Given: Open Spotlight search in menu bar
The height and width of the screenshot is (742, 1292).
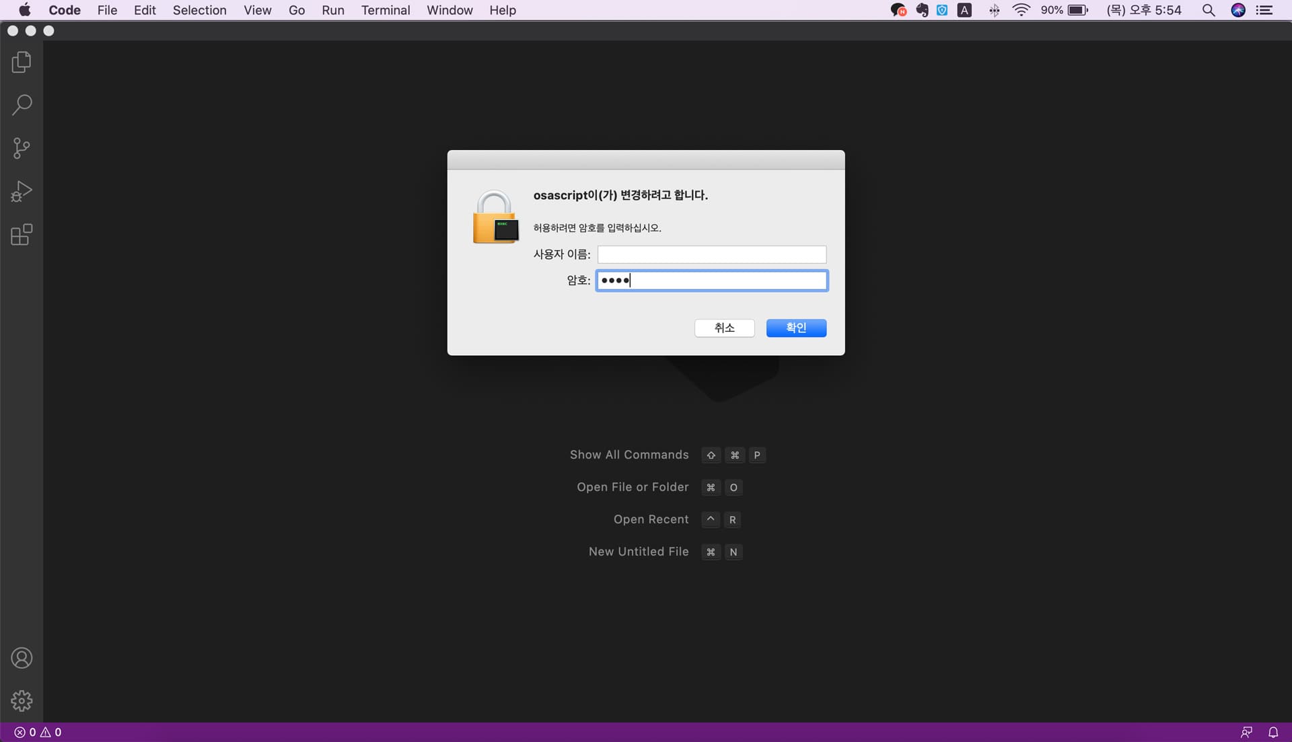Looking at the screenshot, I should [1209, 10].
